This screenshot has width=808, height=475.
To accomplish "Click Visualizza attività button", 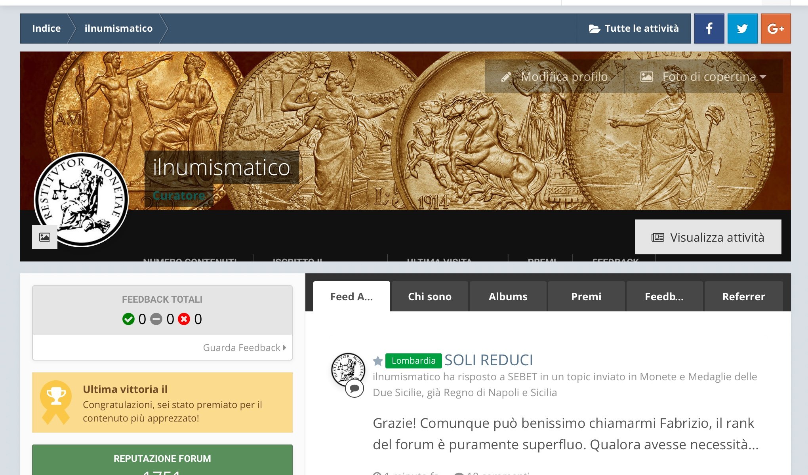I will point(708,237).
